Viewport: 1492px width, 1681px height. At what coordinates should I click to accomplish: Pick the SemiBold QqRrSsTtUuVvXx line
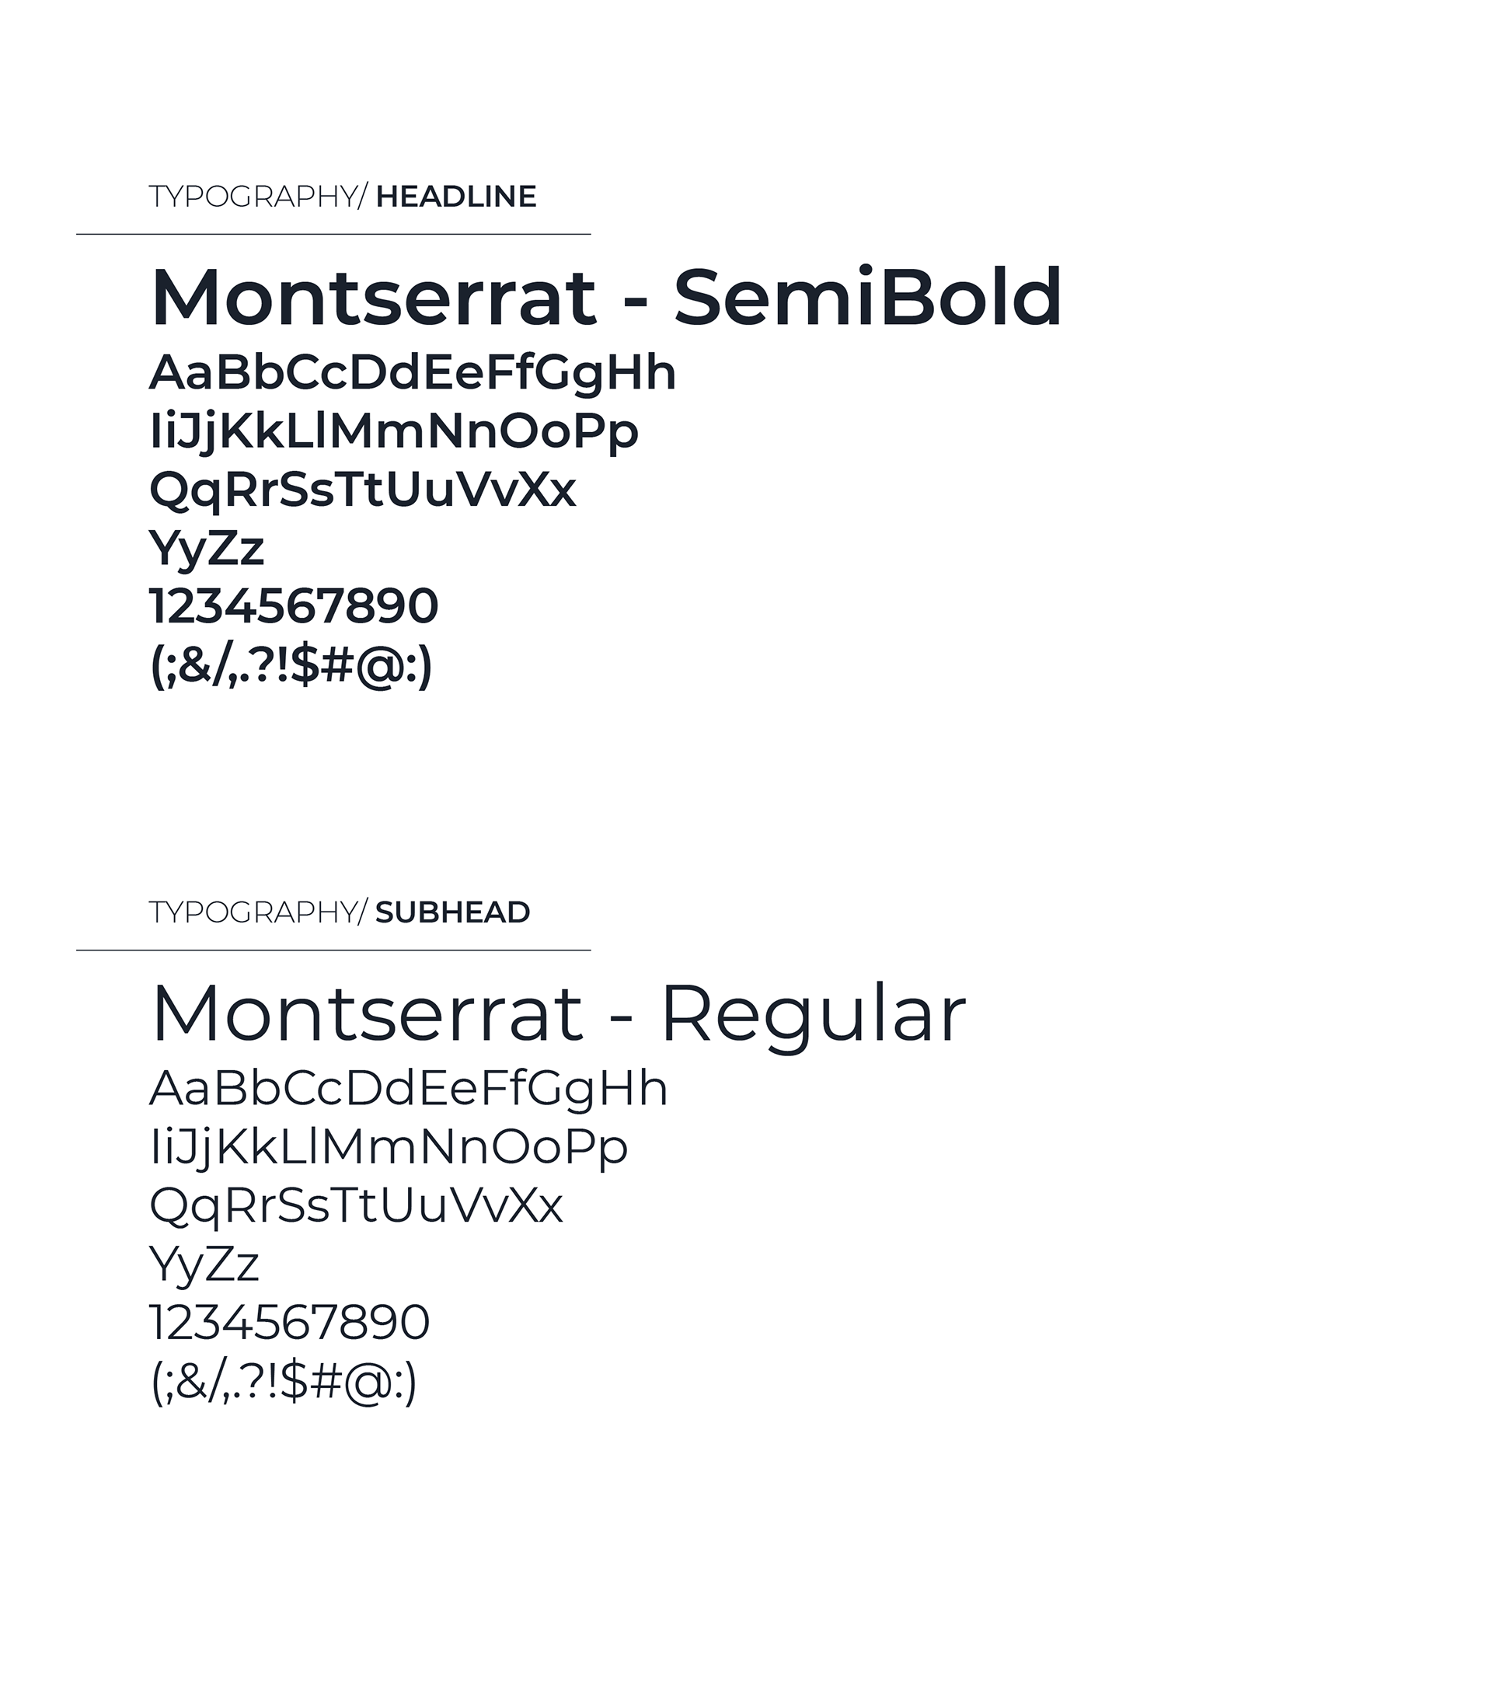[363, 490]
